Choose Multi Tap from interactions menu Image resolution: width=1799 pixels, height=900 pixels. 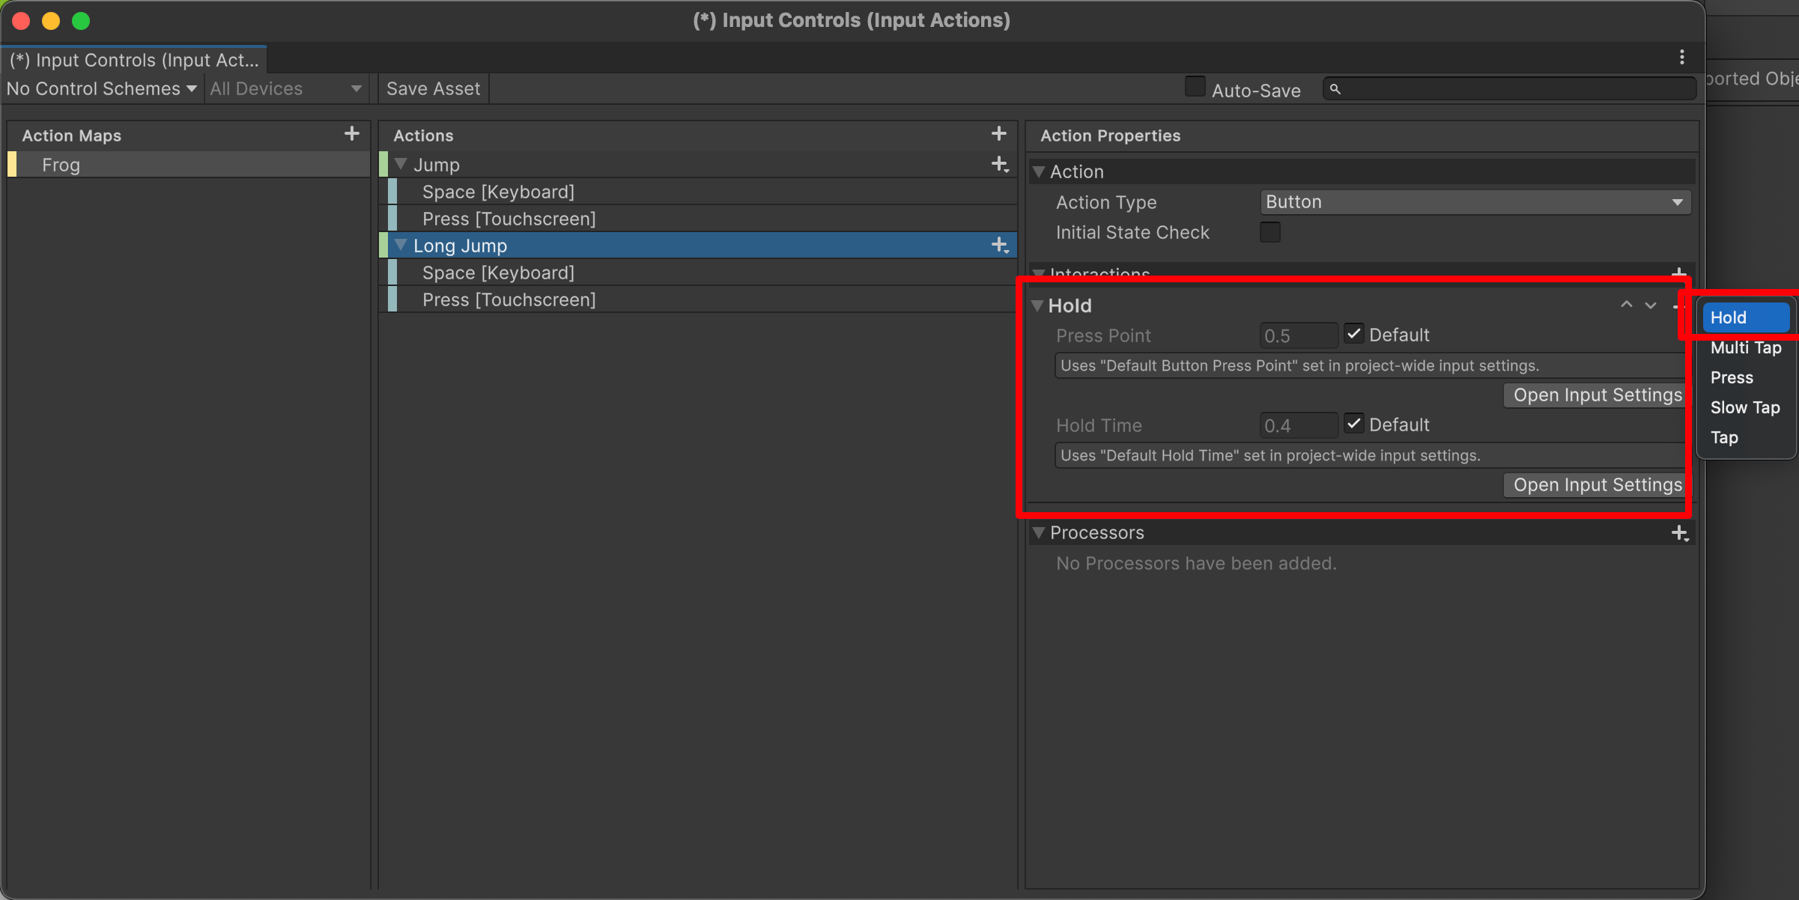1746,347
